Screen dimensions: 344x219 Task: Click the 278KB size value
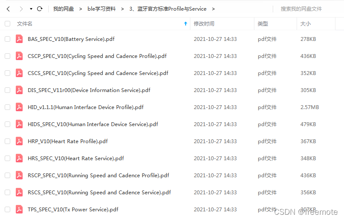pos(308,39)
